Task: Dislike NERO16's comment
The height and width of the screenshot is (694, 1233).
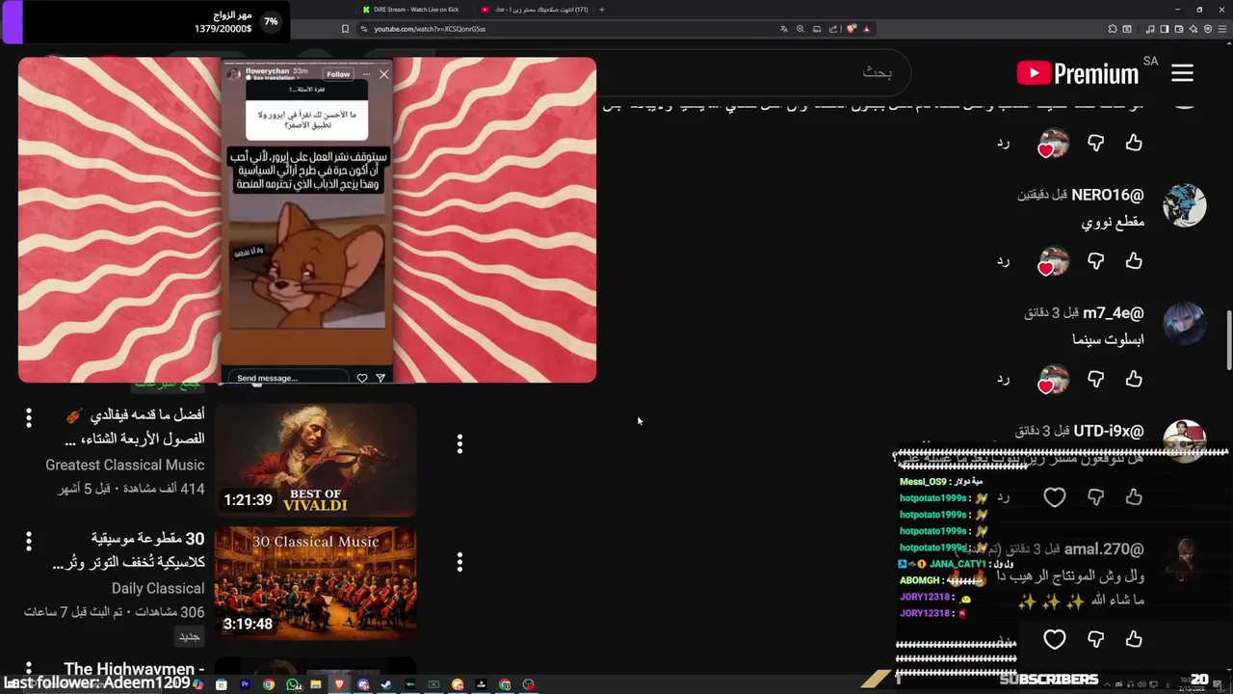Action: click(x=1095, y=261)
